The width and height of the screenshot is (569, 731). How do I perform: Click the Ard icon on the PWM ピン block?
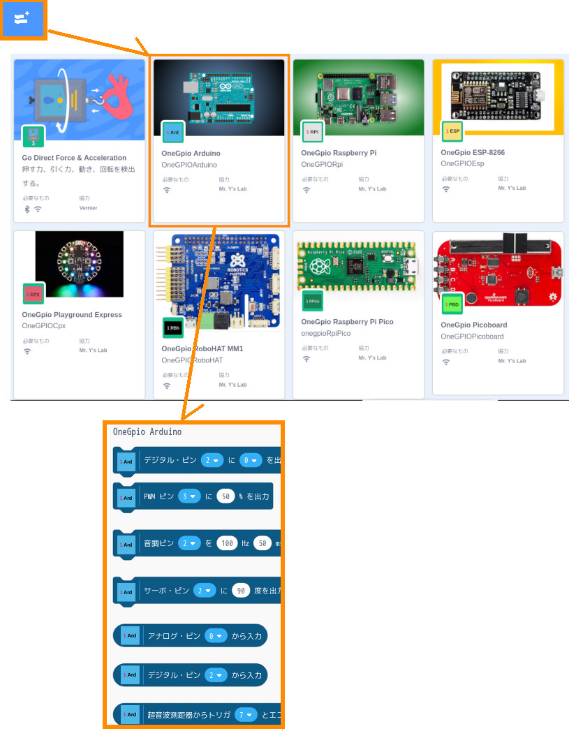(x=126, y=497)
